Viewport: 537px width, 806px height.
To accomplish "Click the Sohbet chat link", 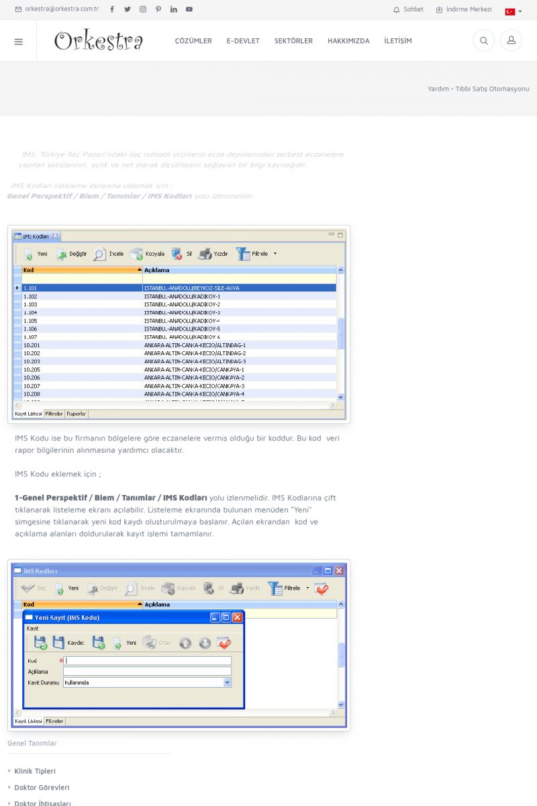I will [408, 9].
